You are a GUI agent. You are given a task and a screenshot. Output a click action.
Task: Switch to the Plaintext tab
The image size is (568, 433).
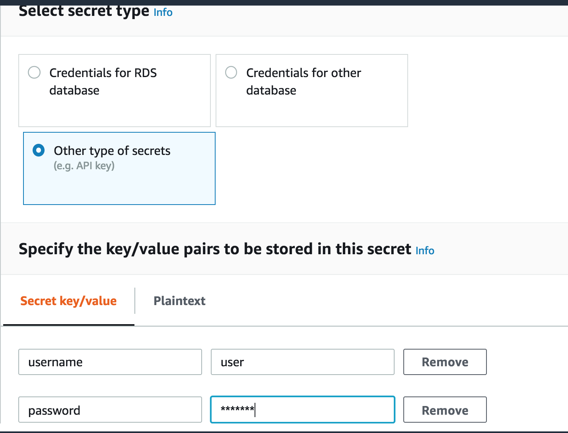coord(179,301)
